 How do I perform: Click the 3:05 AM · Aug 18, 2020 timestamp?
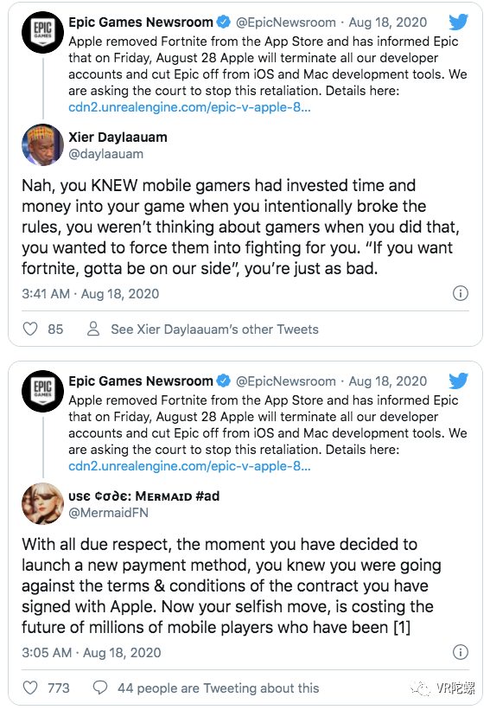coord(92,653)
